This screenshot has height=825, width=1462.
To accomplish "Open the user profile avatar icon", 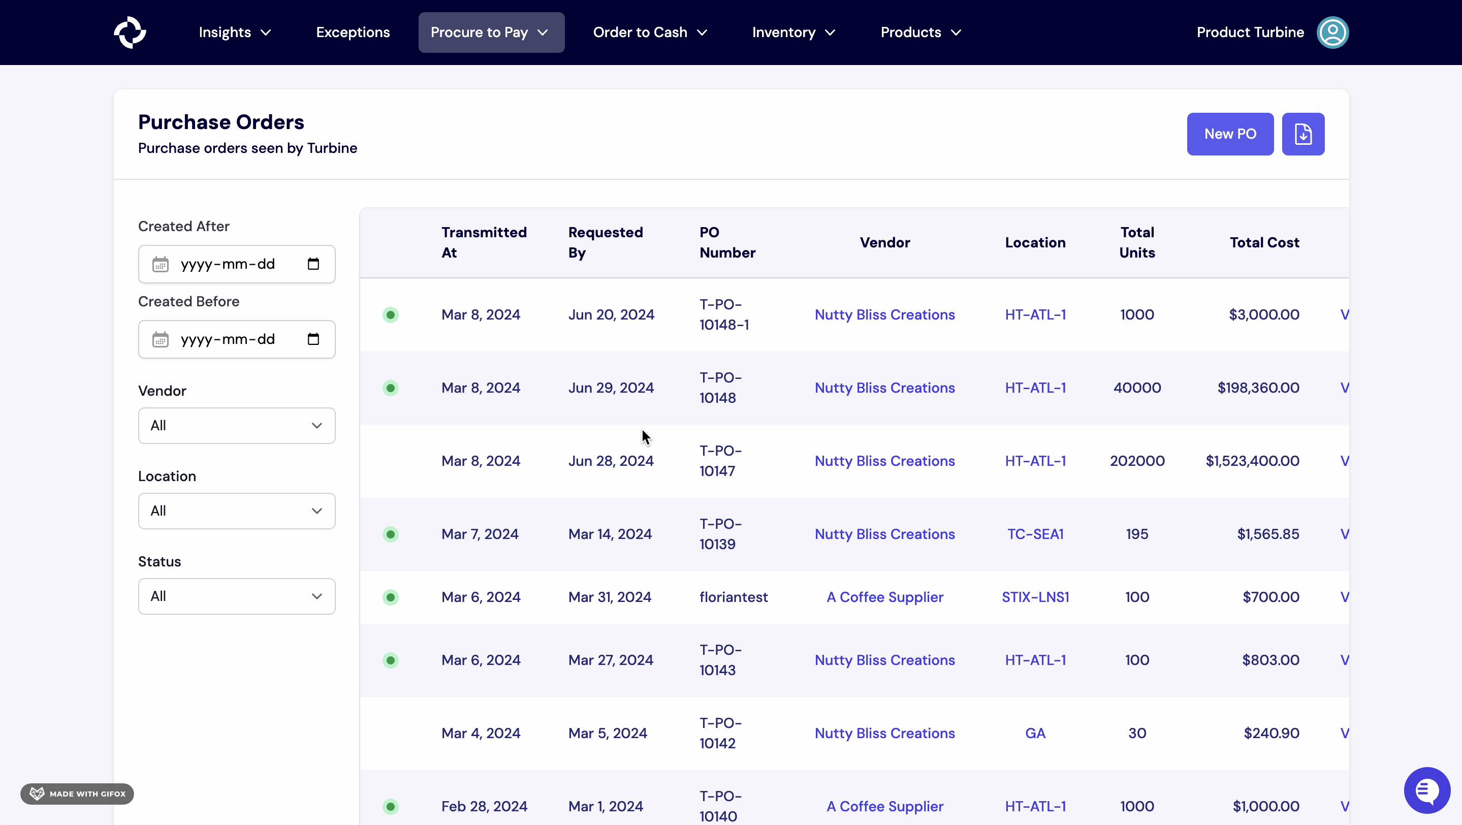I will [1332, 33].
